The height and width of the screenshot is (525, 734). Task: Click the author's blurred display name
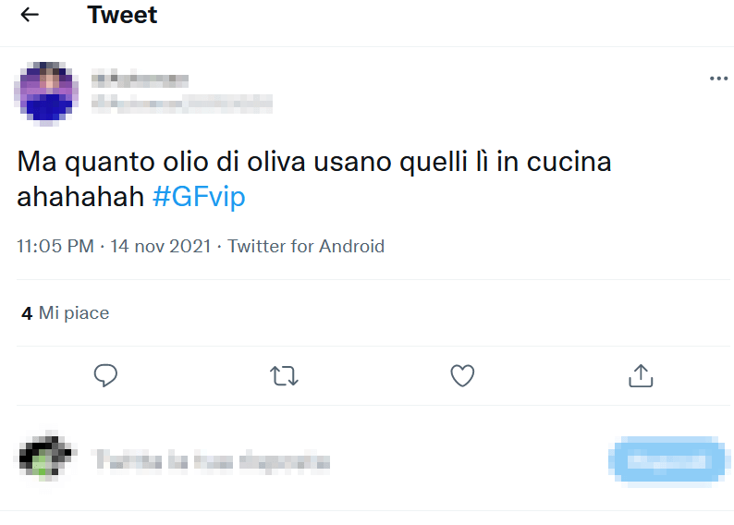click(x=141, y=80)
